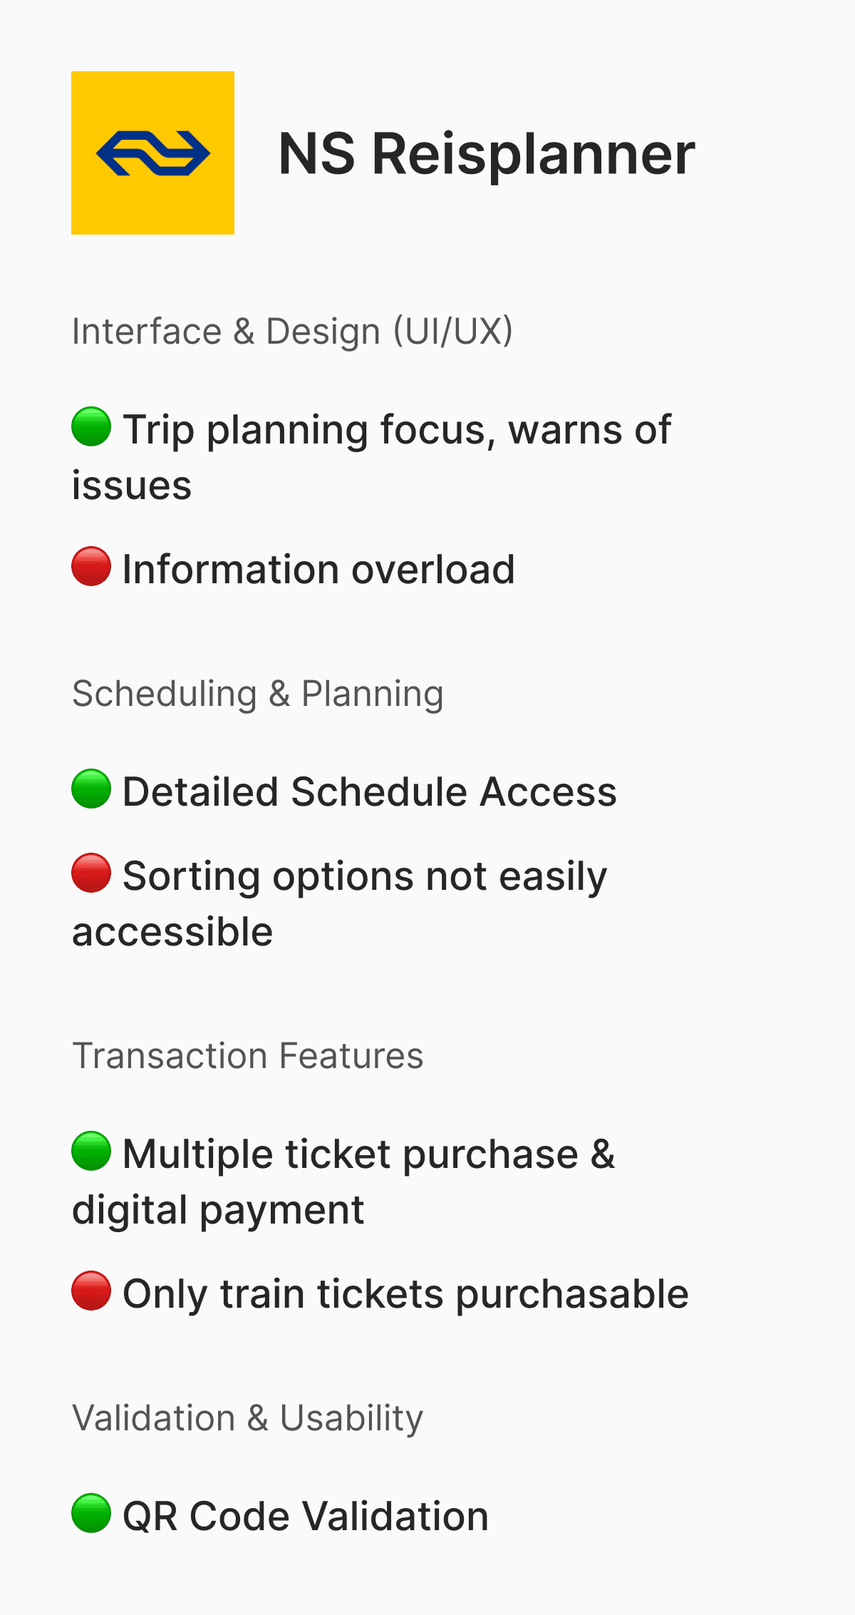The image size is (855, 1615).
Task: Click the Only train tickets purchasable text
Action: [405, 1294]
